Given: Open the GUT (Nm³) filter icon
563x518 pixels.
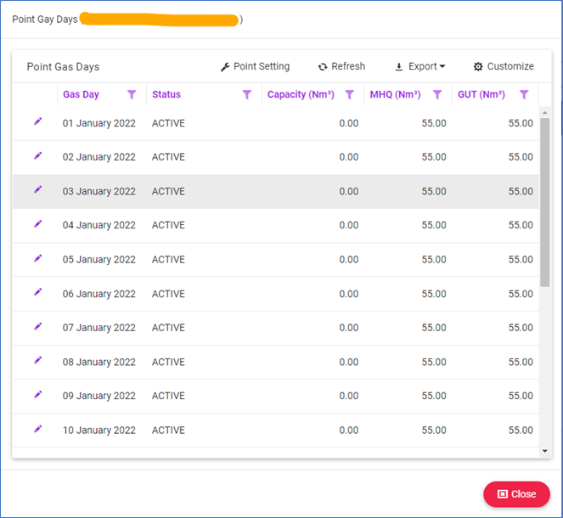Looking at the screenshot, I should tap(524, 95).
